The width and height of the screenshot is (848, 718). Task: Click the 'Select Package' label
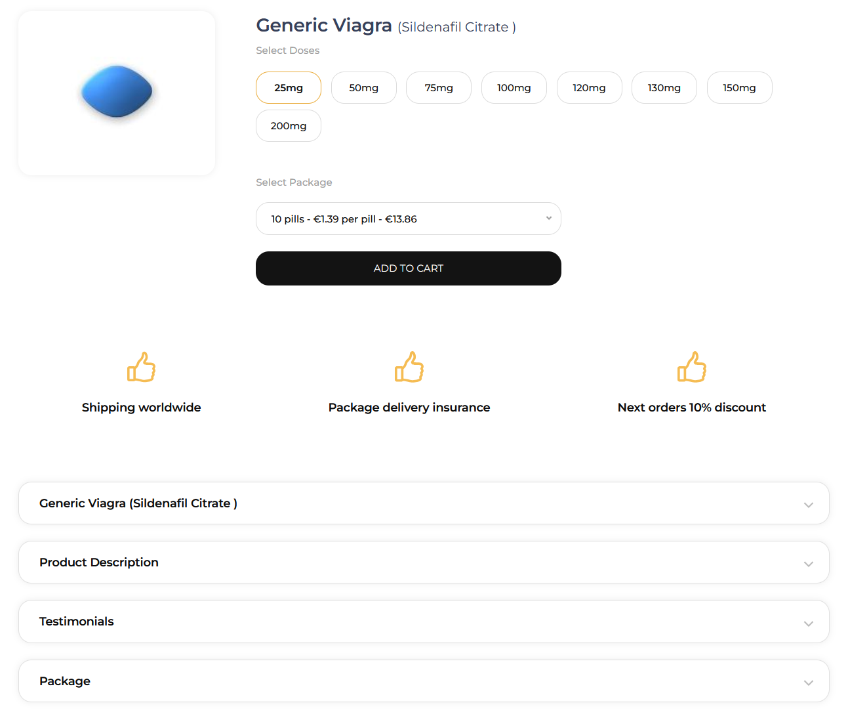tap(294, 182)
